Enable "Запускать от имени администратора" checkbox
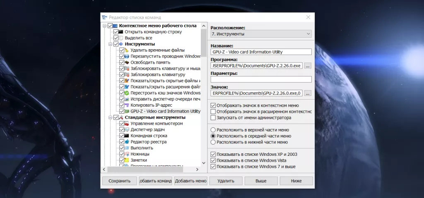 [x=213, y=118]
